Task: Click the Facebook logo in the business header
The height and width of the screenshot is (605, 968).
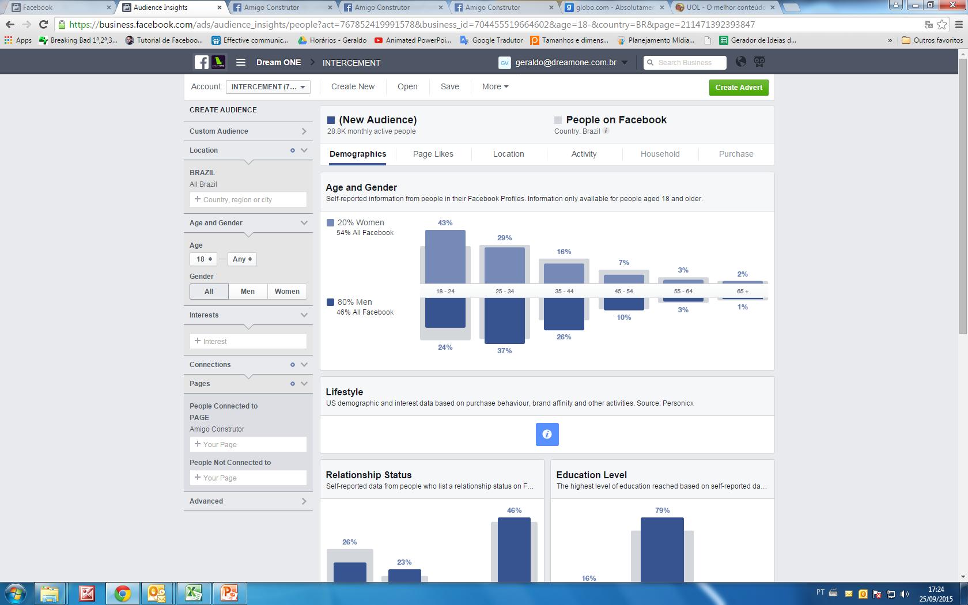Action: pos(201,62)
